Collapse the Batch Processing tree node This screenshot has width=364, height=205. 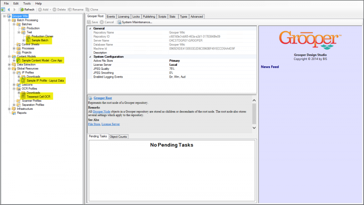tap(9, 20)
